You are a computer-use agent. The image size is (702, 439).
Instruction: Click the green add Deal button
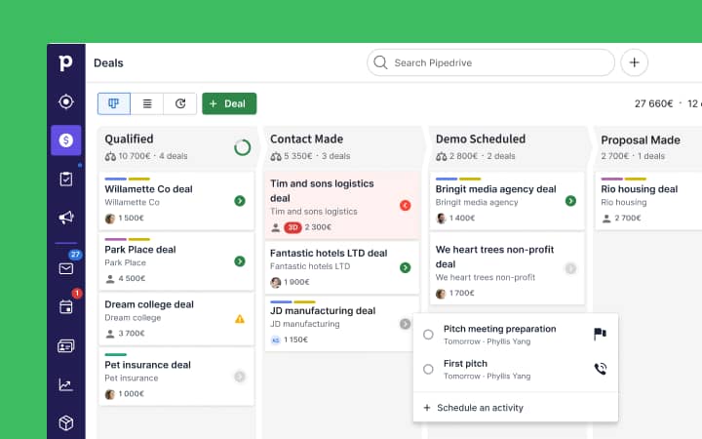click(x=229, y=104)
